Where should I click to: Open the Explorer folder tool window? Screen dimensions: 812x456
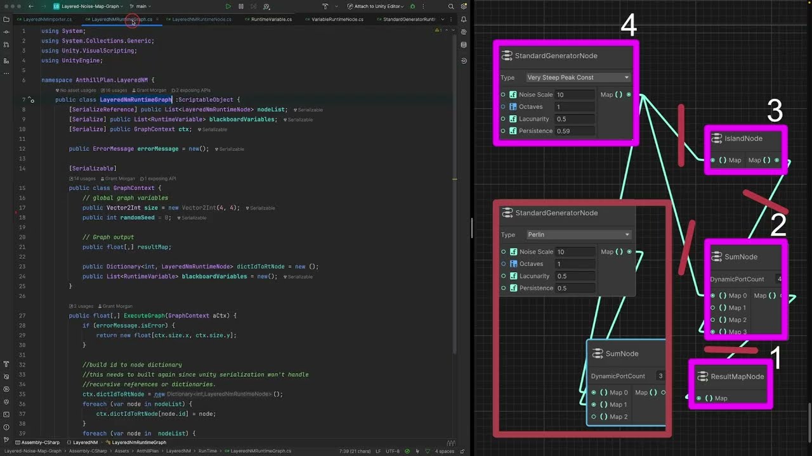[x=6, y=19]
